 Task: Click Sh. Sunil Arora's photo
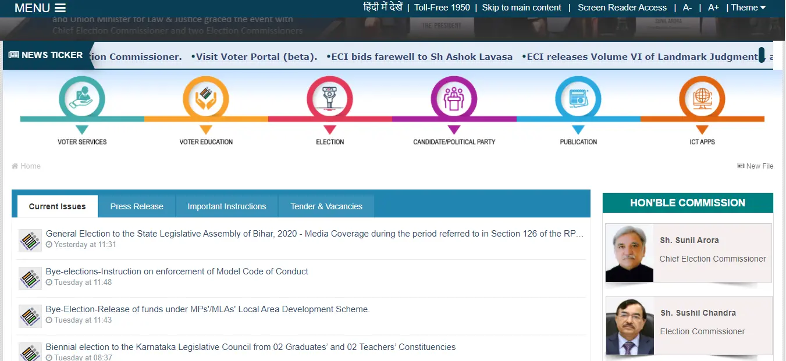click(629, 253)
